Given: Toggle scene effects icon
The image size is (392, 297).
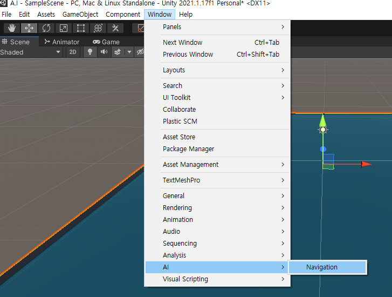Looking at the screenshot, I should tap(118, 52).
